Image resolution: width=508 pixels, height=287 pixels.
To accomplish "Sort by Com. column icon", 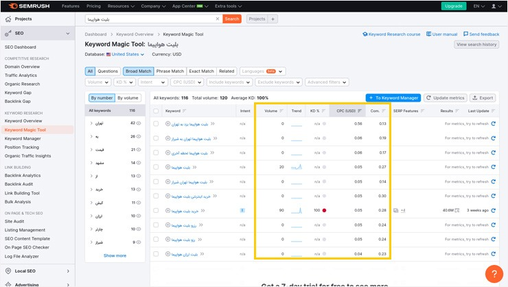I will [x=384, y=111].
